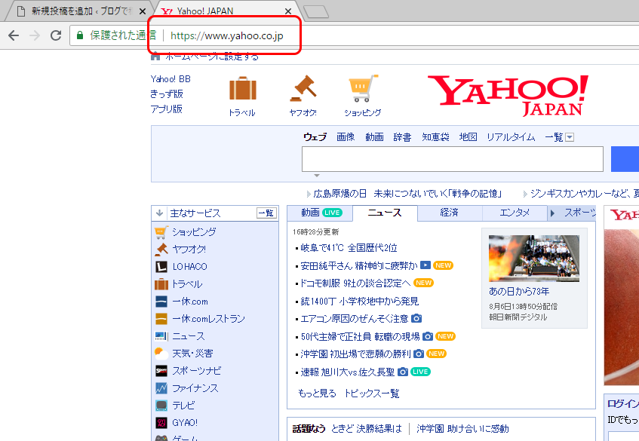The image size is (639, 441).
Task: Choose 辞書 search category
Action: click(402, 137)
